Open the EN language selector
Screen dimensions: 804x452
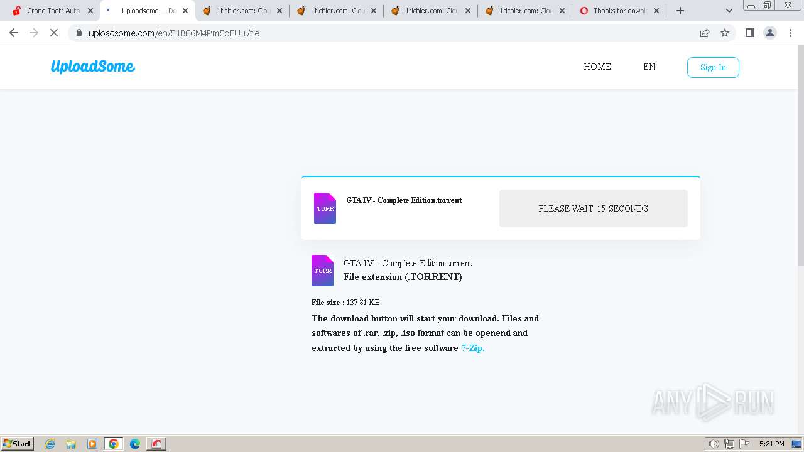649,67
